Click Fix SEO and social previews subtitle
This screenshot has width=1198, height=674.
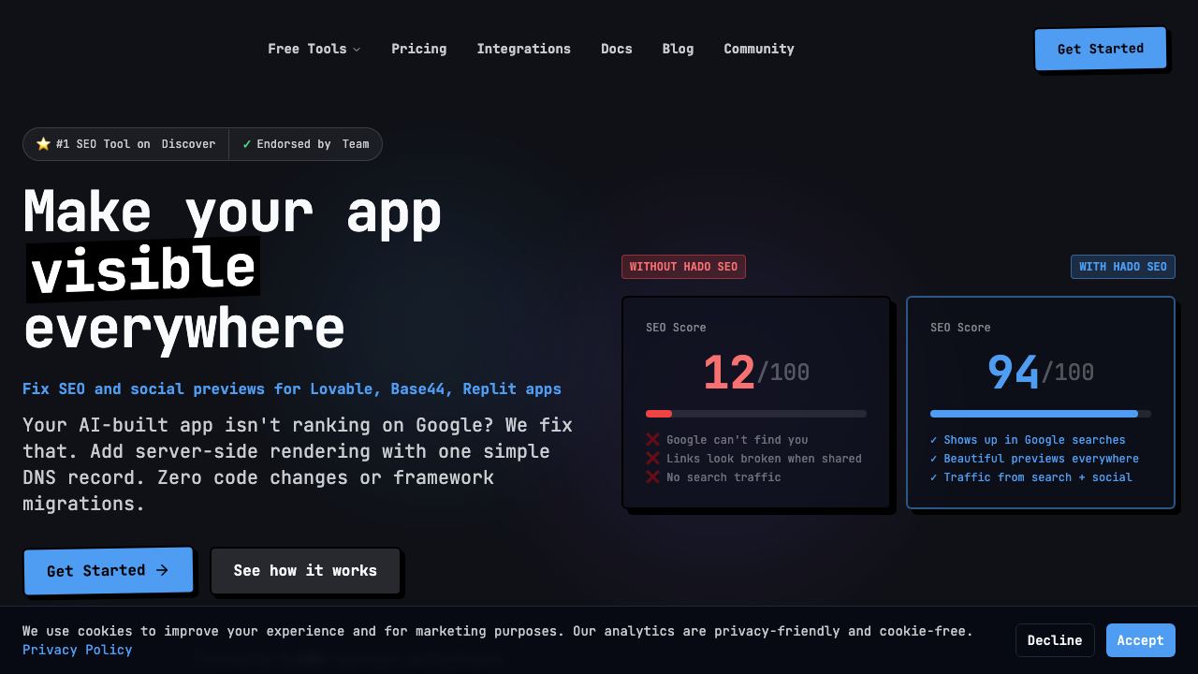coord(292,388)
